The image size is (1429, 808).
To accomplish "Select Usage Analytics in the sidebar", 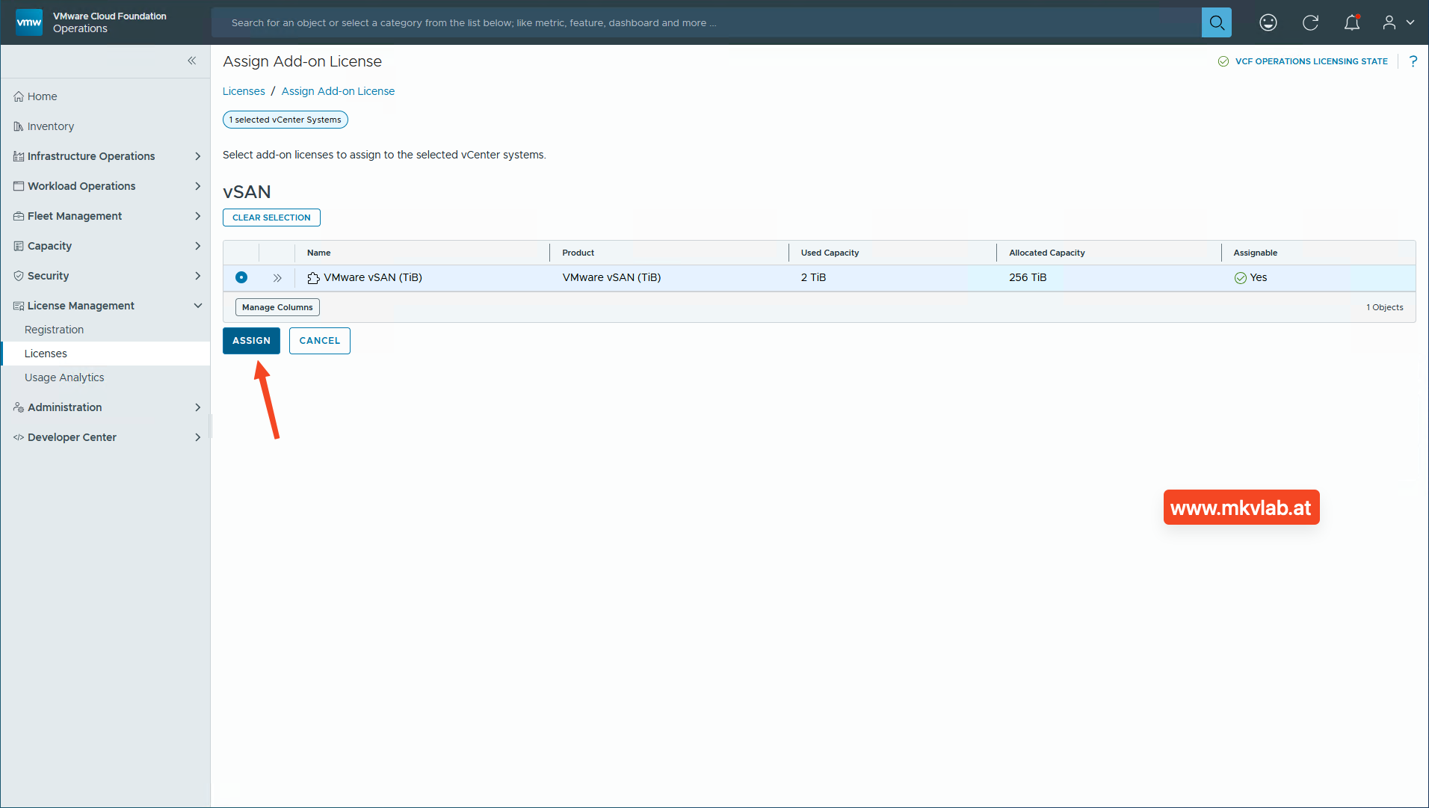I will click(x=64, y=377).
